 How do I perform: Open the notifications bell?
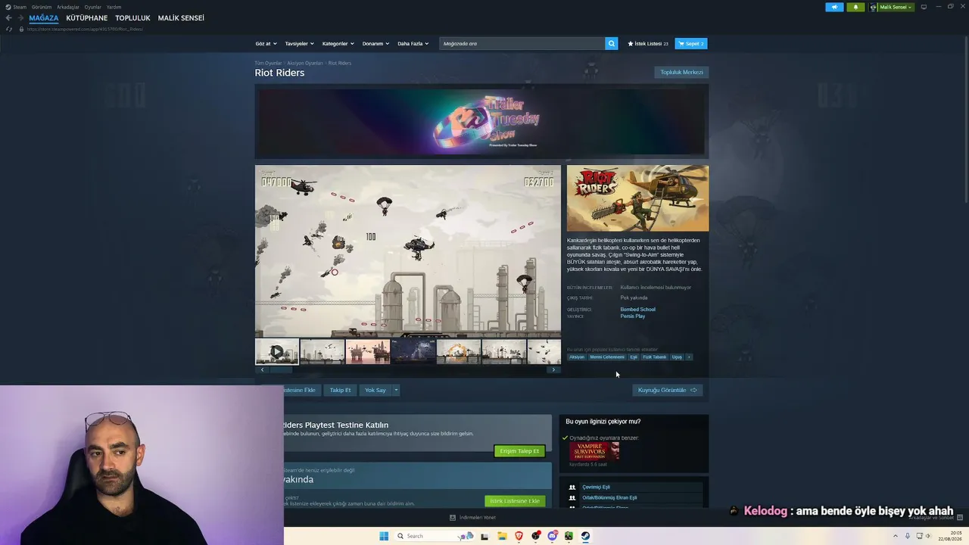[x=855, y=7]
